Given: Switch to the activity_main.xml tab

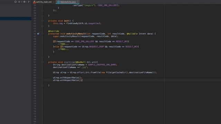Looking at the screenshot, I should coord(44,2).
